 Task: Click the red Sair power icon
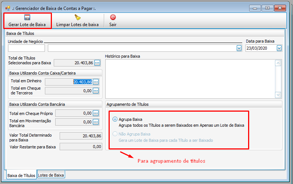(x=113, y=17)
